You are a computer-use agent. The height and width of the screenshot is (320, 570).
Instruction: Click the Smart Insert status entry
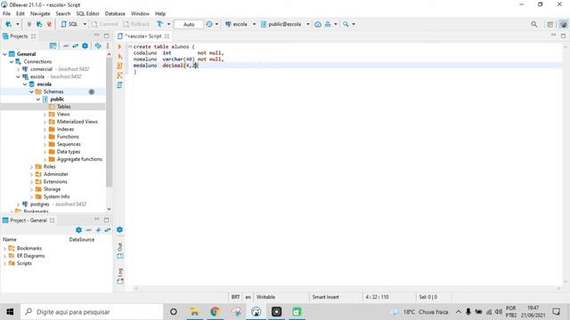point(325,297)
